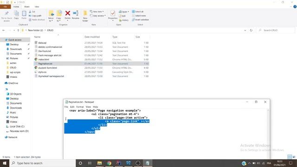Select the index.html file
Image resolution: width=297 pixels, height=167 pixels.
click(44, 59)
